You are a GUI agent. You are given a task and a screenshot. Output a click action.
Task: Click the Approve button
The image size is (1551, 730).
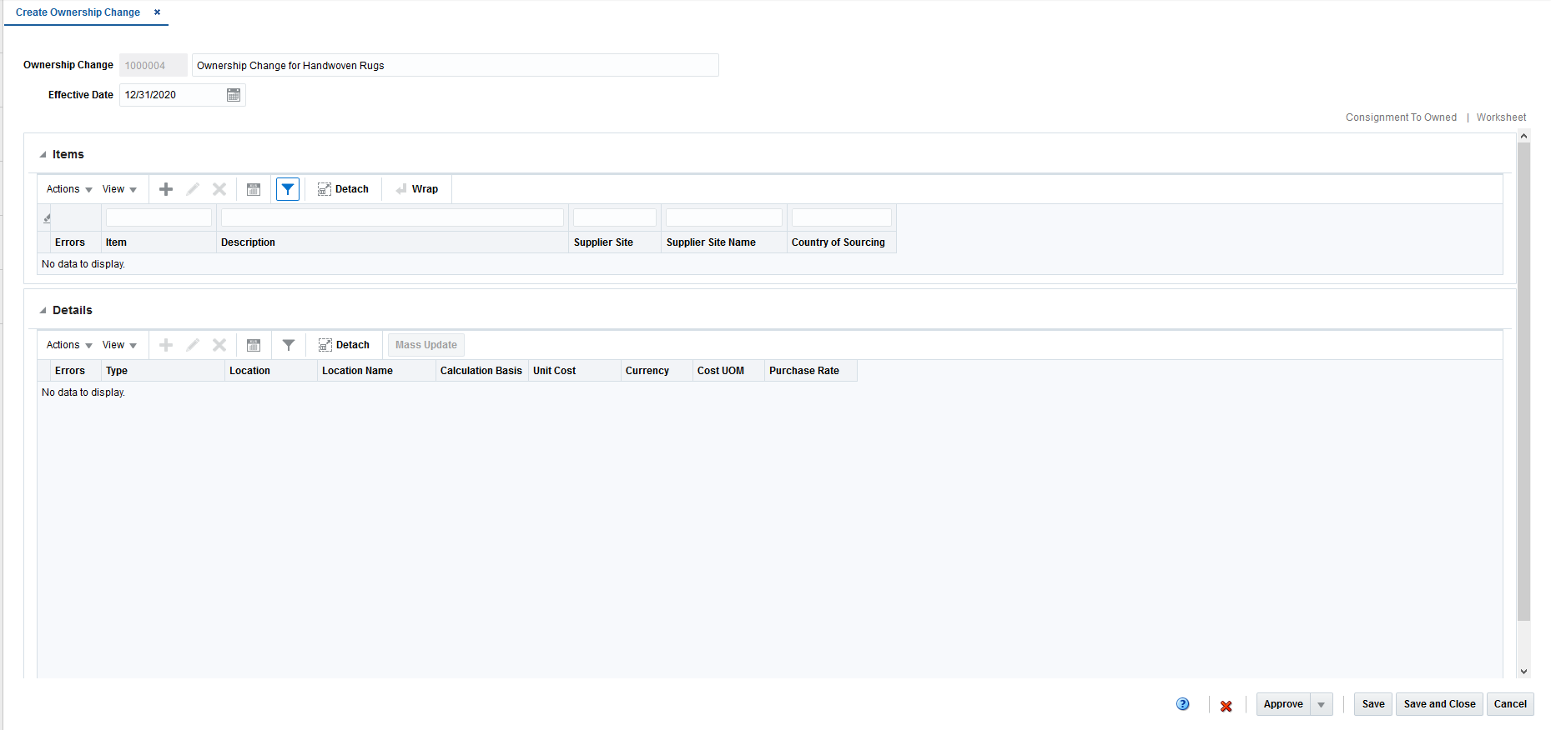(x=1283, y=704)
